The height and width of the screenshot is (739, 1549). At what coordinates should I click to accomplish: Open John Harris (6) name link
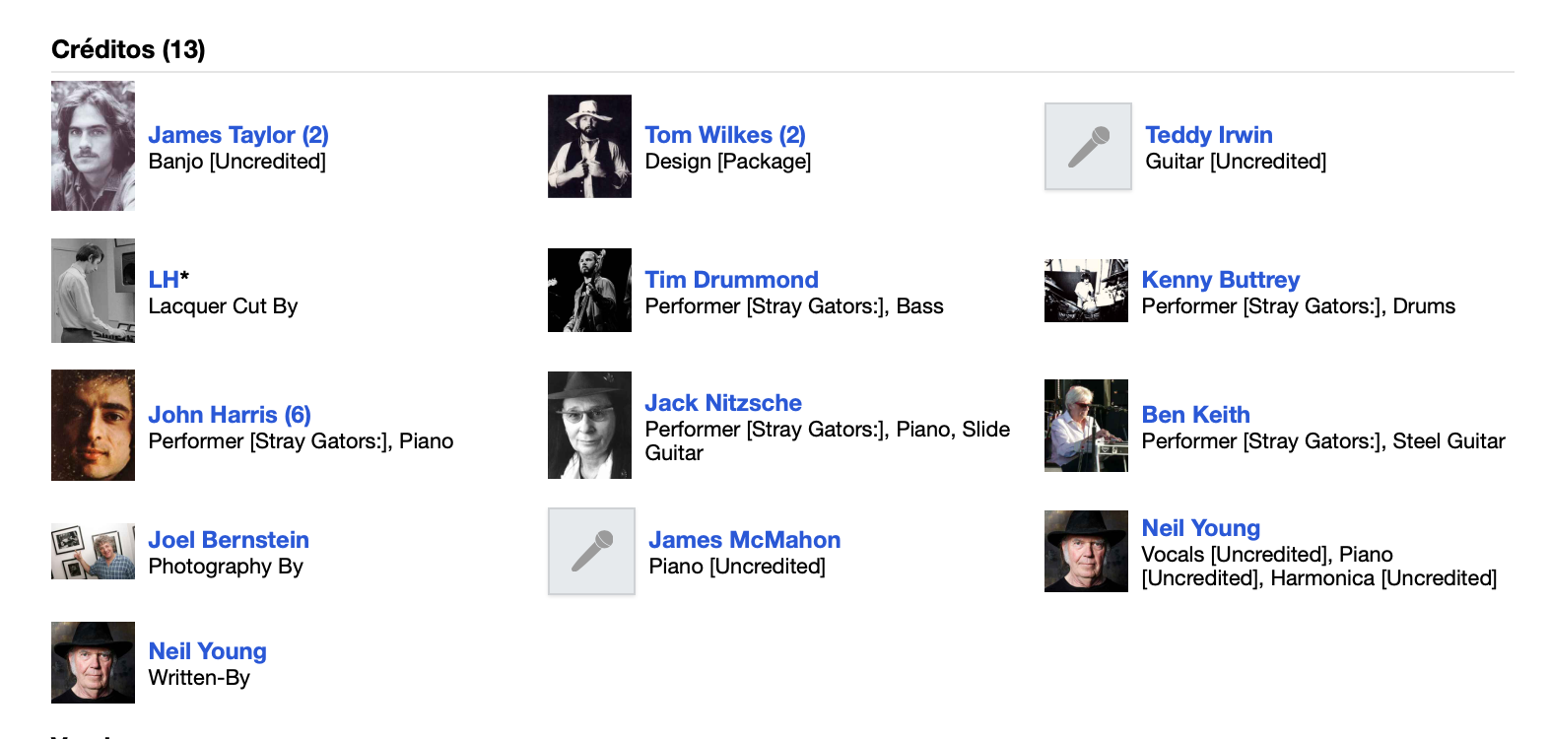tap(230, 415)
